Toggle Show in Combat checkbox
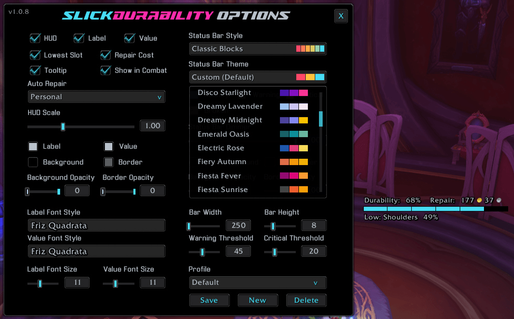This screenshot has width=514, height=319. [x=105, y=70]
